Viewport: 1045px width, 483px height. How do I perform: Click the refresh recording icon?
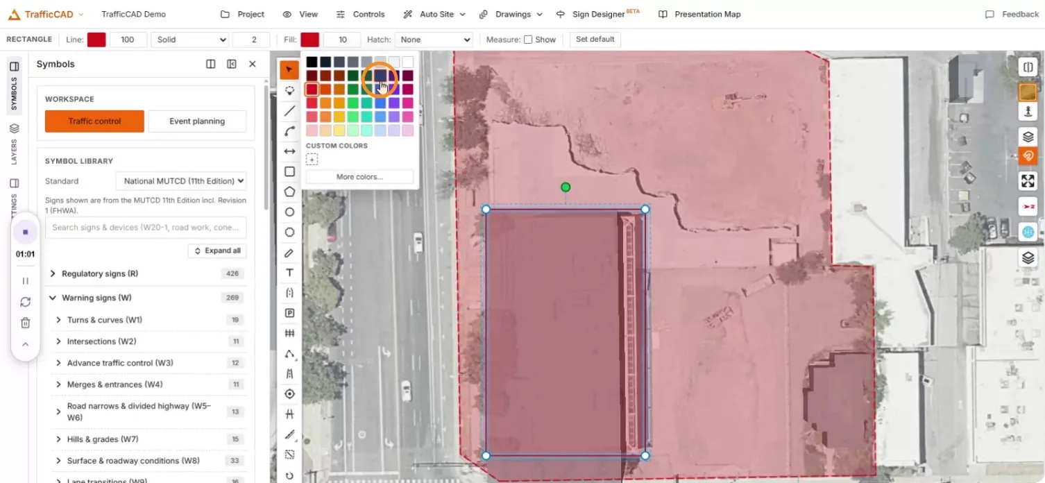tap(25, 302)
